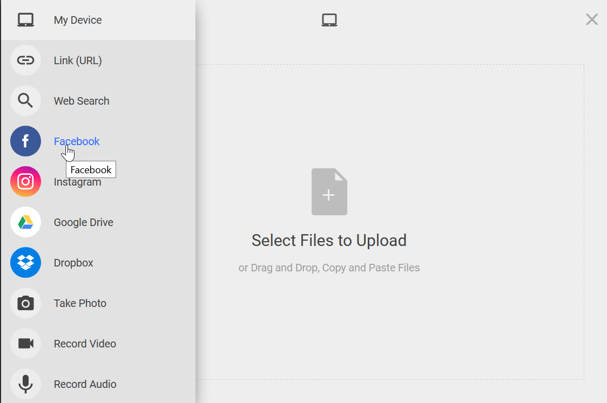This screenshot has height=403, width=607.
Task: Select the My Device menu label
Action: [78, 20]
